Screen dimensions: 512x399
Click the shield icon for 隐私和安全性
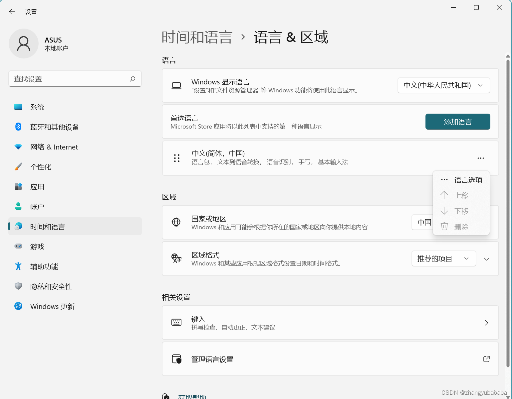pos(18,286)
